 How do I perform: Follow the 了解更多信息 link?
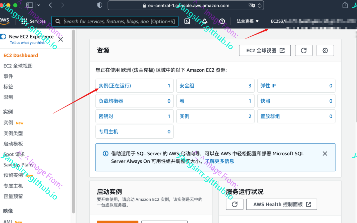coord(220,161)
